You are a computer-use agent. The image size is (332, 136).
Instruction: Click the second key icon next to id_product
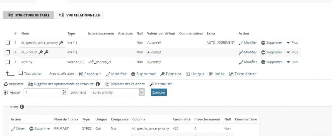pos(46,52)
